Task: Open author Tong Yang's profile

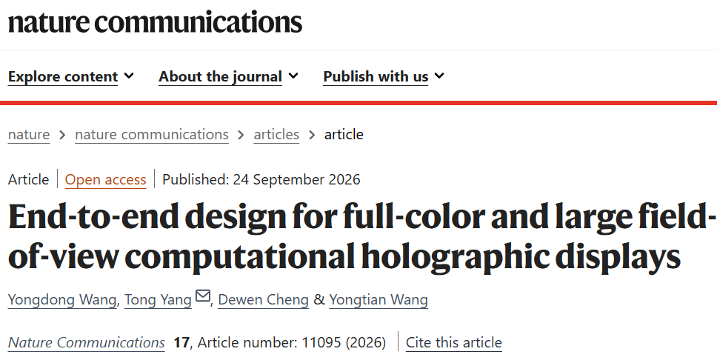Action: pos(159,300)
